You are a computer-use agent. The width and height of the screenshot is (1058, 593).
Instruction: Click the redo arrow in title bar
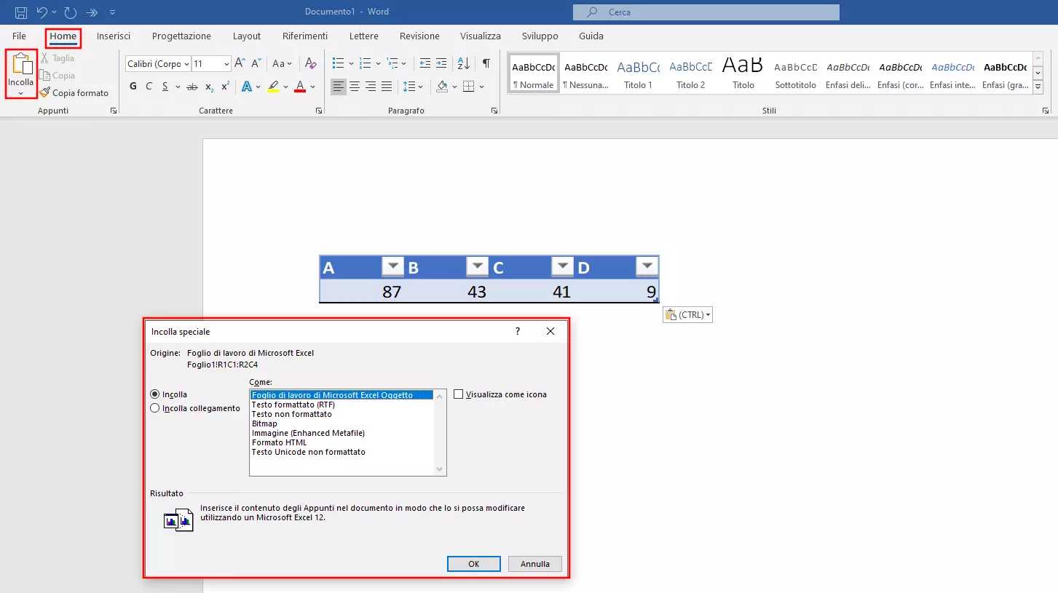pos(71,12)
